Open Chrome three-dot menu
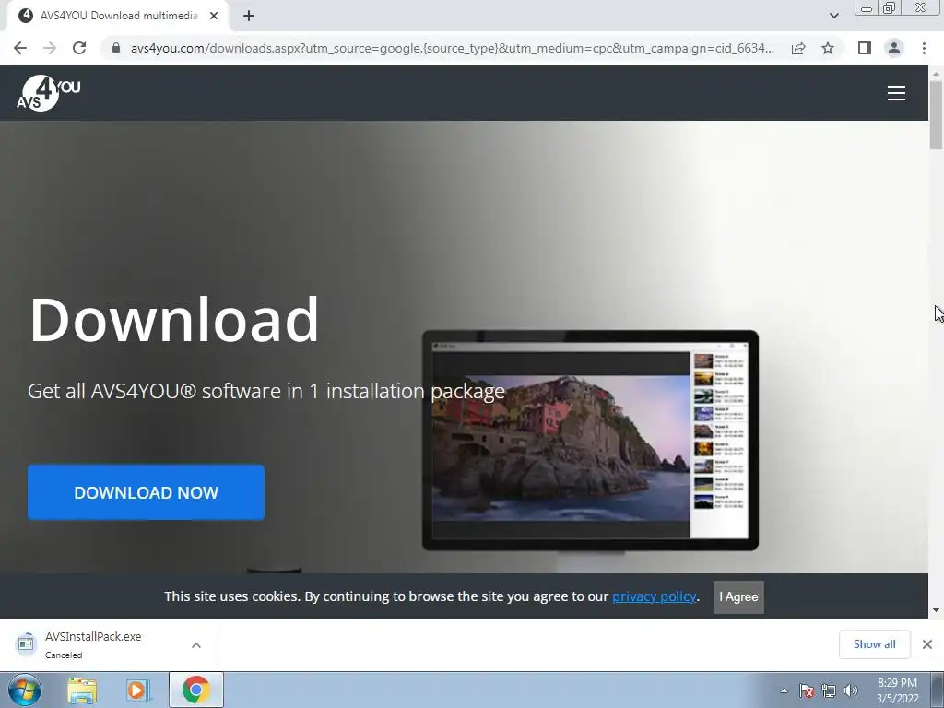Image resolution: width=944 pixels, height=708 pixels. click(x=924, y=48)
